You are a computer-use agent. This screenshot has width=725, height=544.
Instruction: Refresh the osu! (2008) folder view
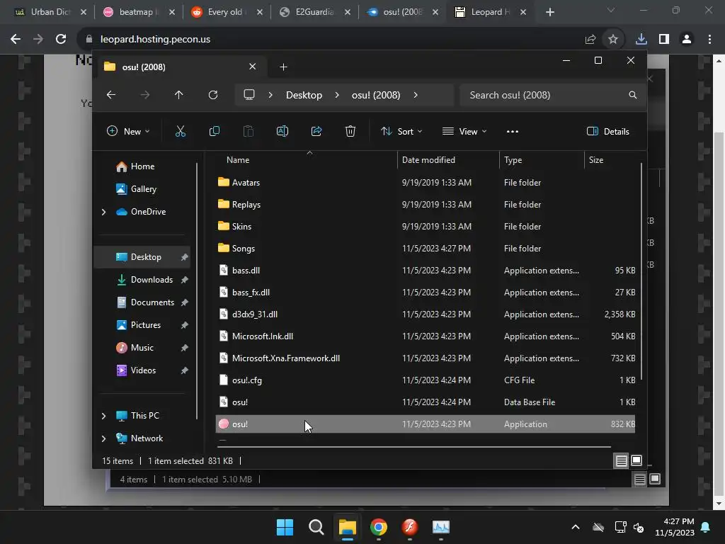(x=212, y=95)
